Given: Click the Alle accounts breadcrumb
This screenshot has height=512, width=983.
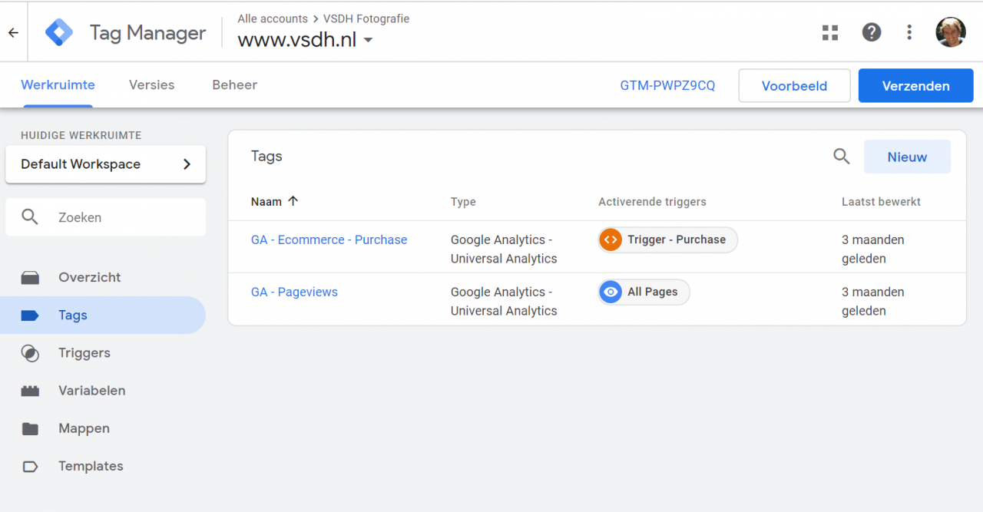Looking at the screenshot, I should point(273,18).
